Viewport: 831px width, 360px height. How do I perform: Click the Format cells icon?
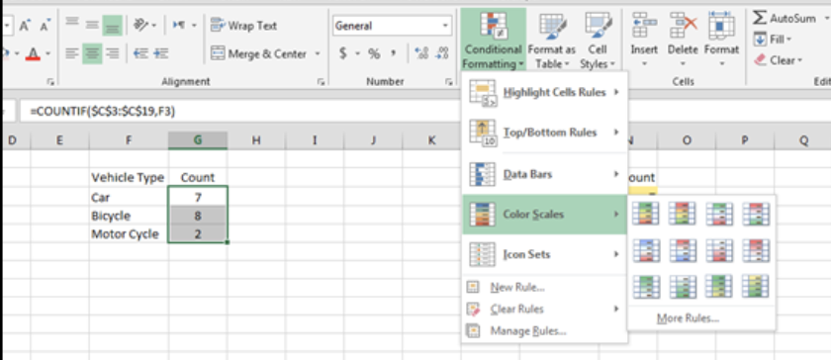721,26
